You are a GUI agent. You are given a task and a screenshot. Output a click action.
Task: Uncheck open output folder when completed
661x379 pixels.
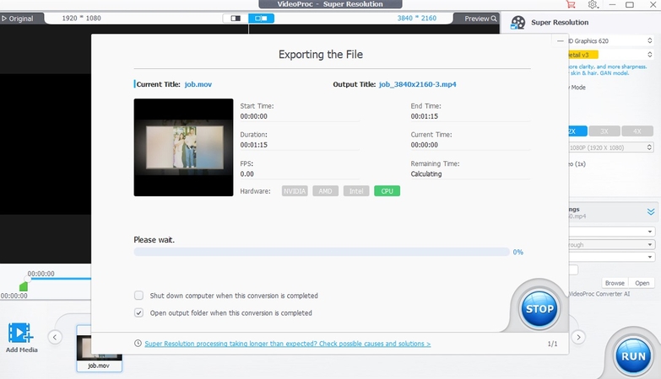click(x=138, y=312)
